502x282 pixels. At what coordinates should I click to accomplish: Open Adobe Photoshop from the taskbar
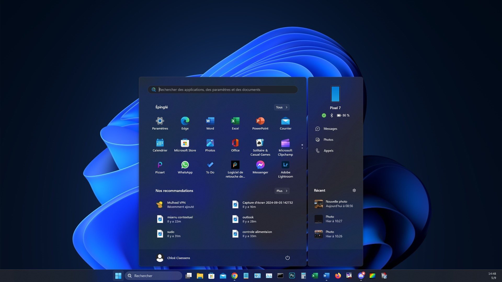[292, 275]
